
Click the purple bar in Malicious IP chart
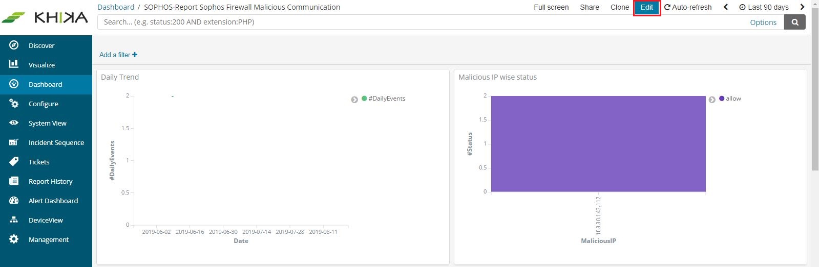coord(598,144)
